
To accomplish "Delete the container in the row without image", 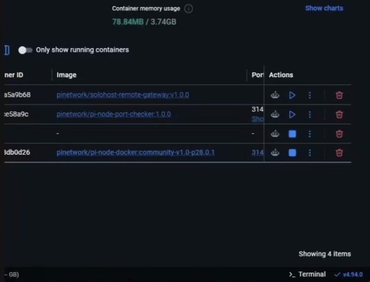I will click(x=339, y=134).
